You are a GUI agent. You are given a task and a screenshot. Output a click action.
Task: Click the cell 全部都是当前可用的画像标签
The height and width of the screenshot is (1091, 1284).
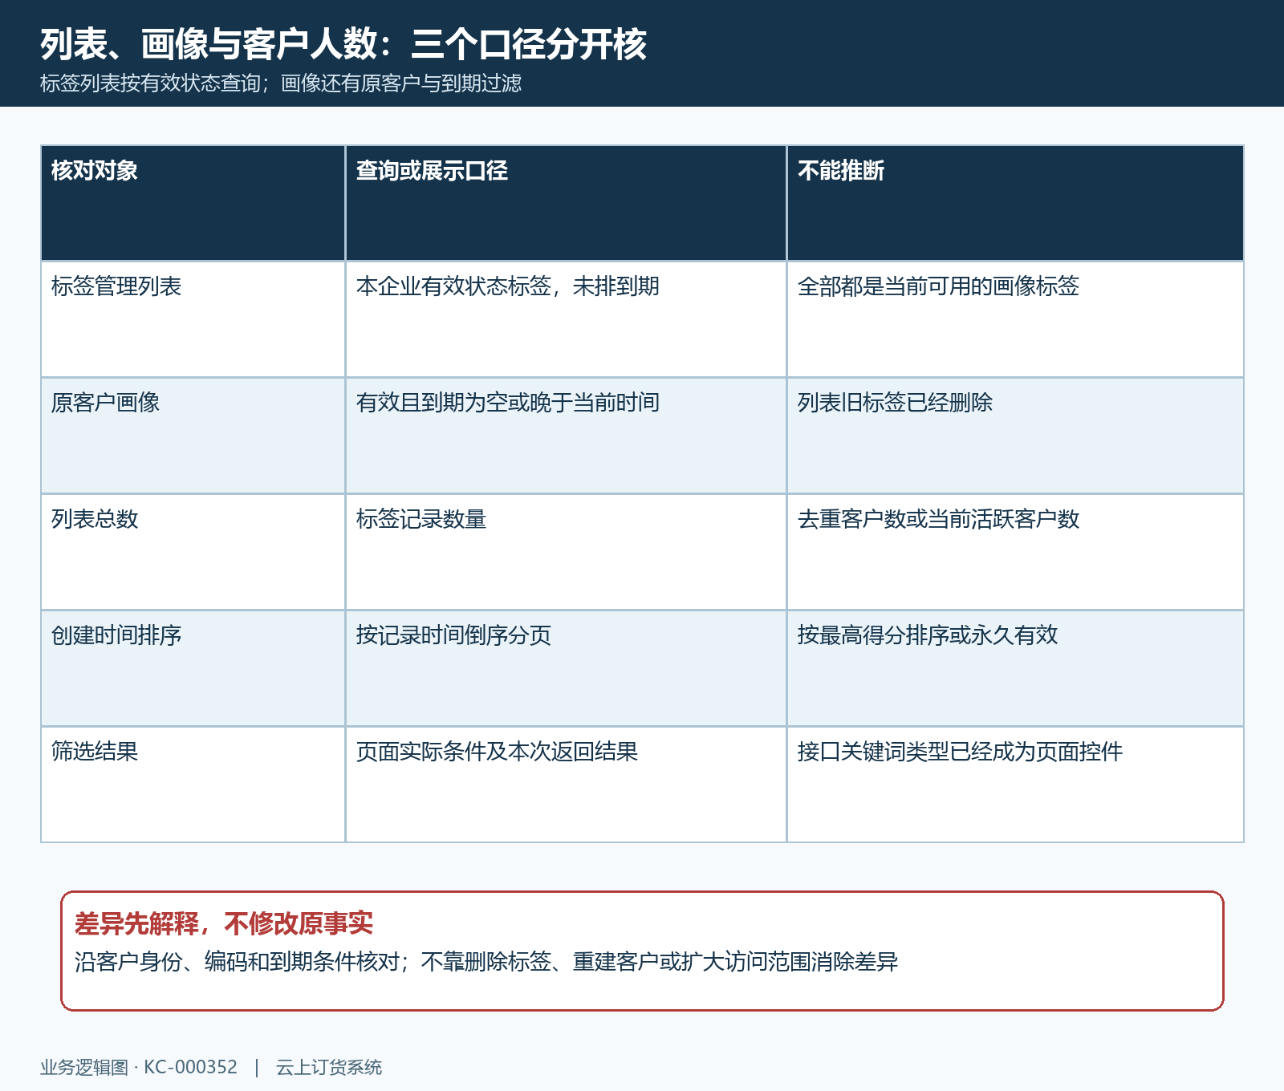click(x=1015, y=319)
